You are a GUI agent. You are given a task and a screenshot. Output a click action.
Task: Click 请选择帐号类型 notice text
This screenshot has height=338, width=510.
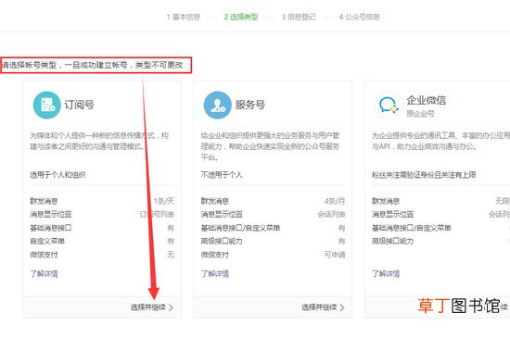point(92,65)
